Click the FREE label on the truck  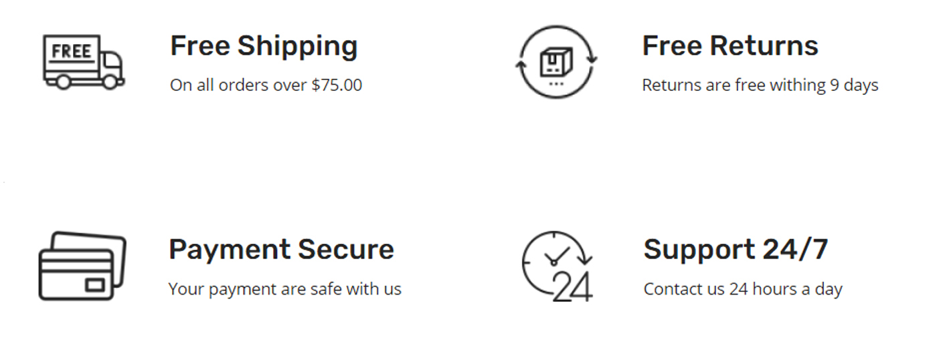point(72,51)
